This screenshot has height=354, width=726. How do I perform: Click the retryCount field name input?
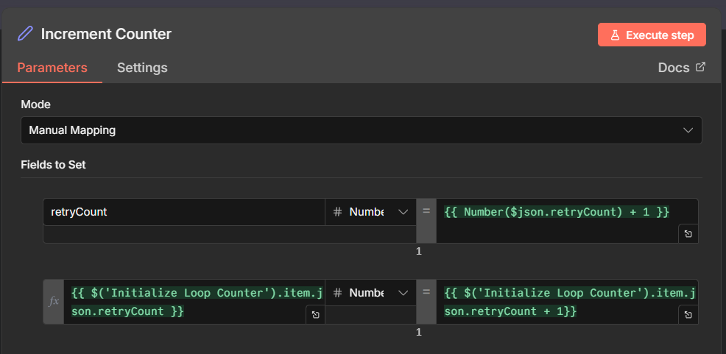[184, 212]
